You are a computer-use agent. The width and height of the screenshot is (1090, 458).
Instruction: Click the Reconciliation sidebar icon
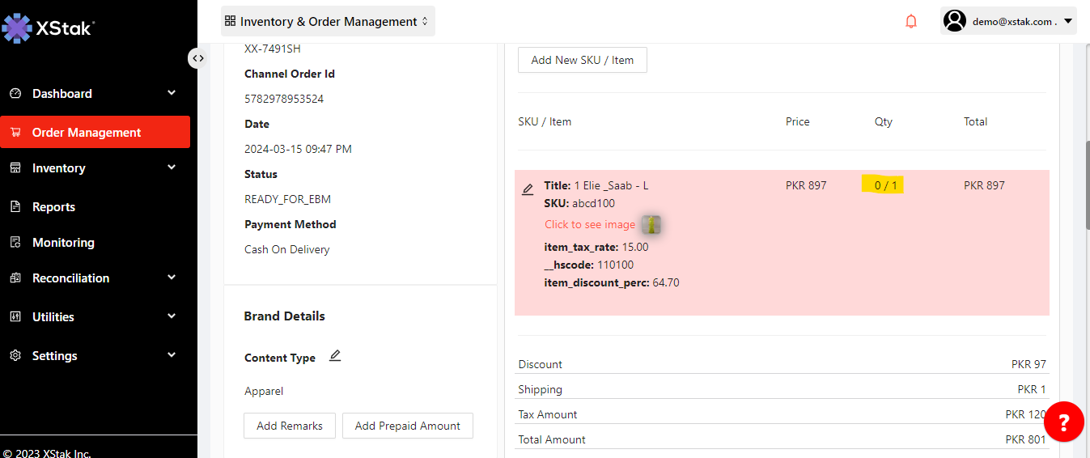click(15, 278)
